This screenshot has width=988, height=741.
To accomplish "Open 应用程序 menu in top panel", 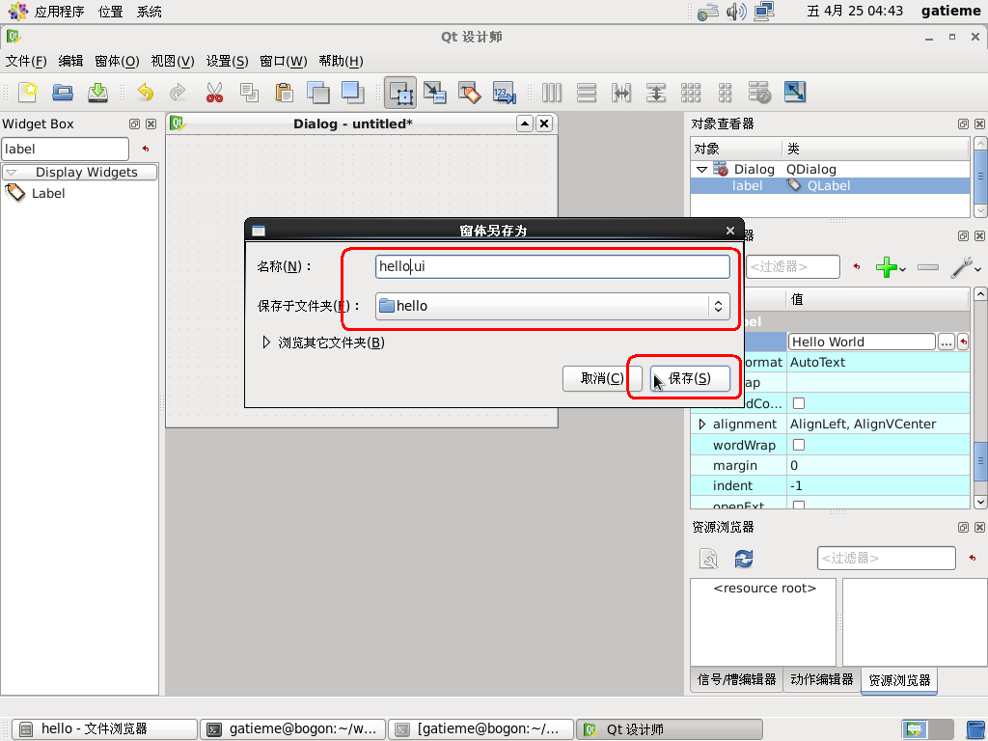I will tap(59, 12).
